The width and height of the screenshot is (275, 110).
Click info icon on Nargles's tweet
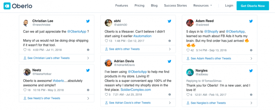point(251,95)
